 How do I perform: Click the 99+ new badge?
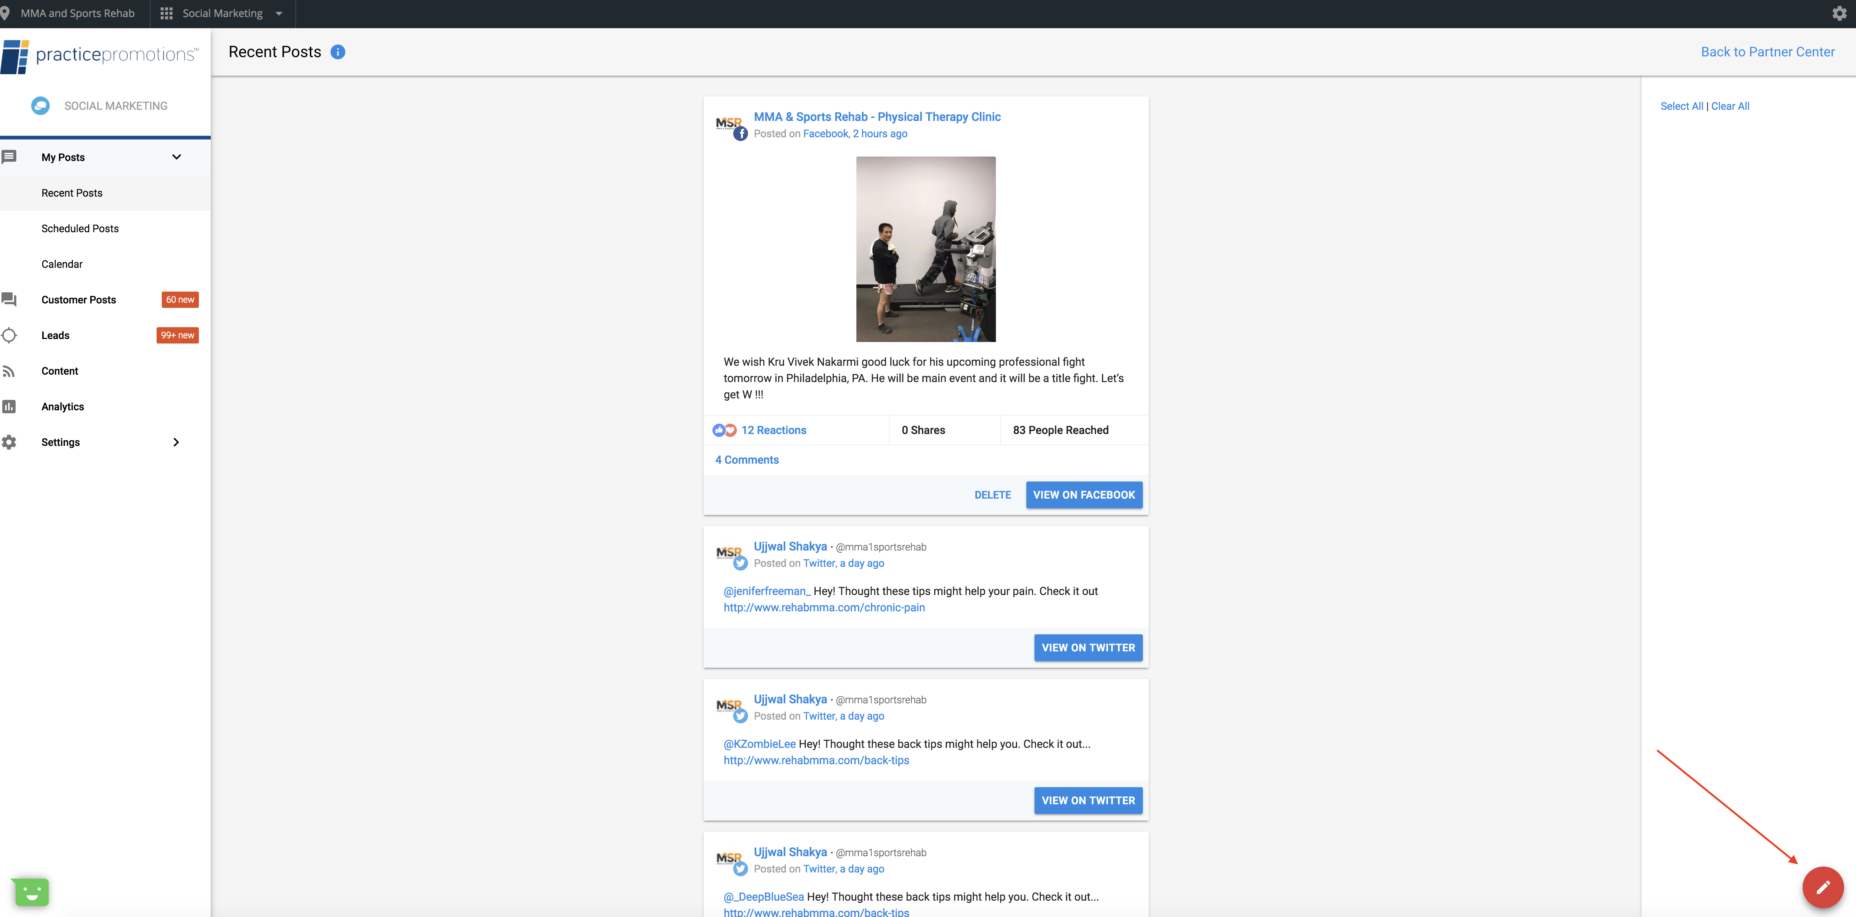pyautogui.click(x=177, y=336)
